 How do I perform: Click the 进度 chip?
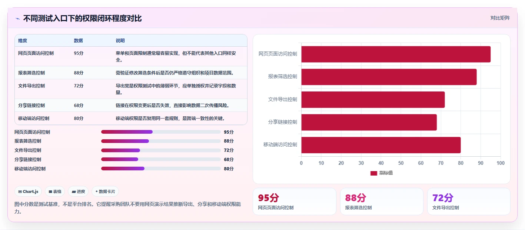[x=78, y=191]
